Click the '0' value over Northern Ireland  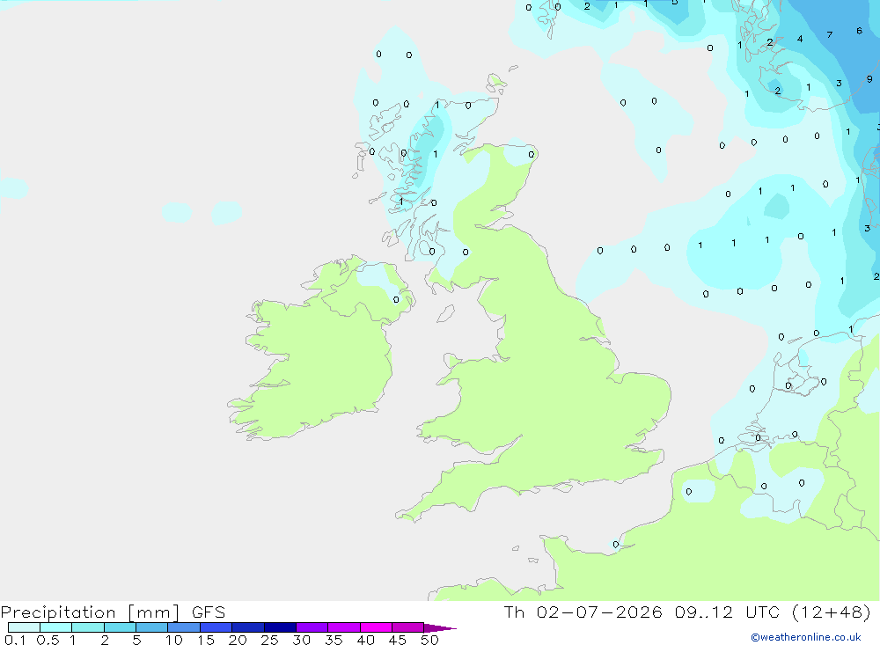(x=396, y=300)
